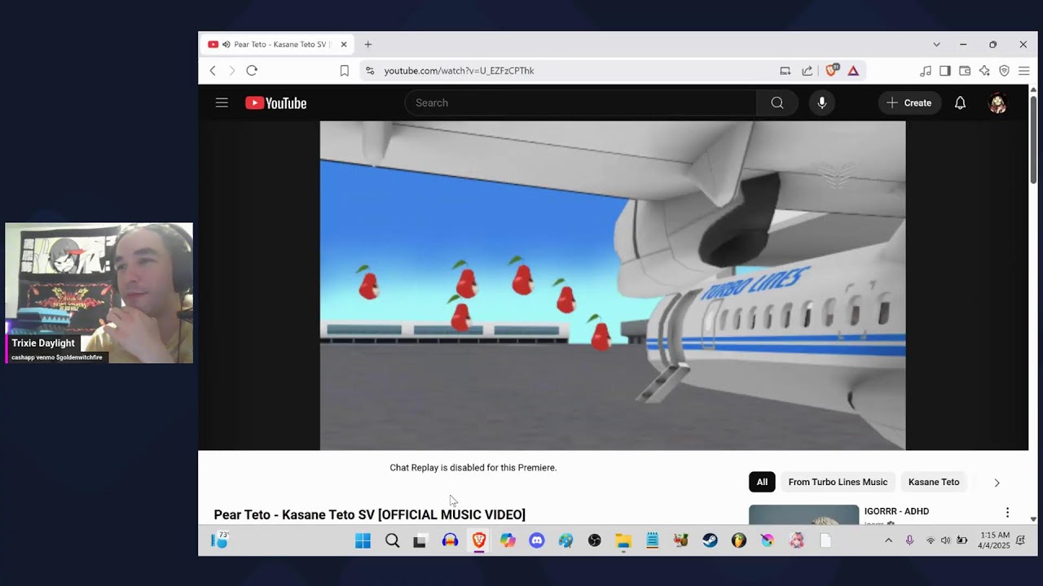Open Discord from the taskbar
1043x586 pixels.
536,540
